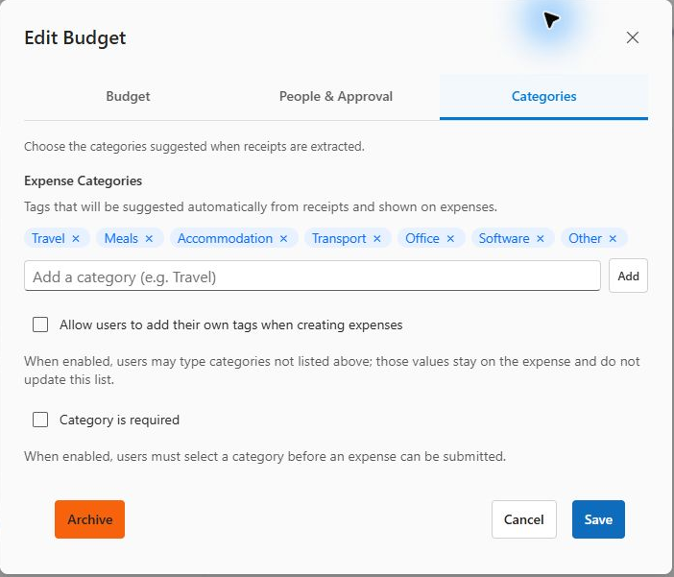Remove the Office category tag
Viewport: 674px width, 577px height.
click(450, 239)
